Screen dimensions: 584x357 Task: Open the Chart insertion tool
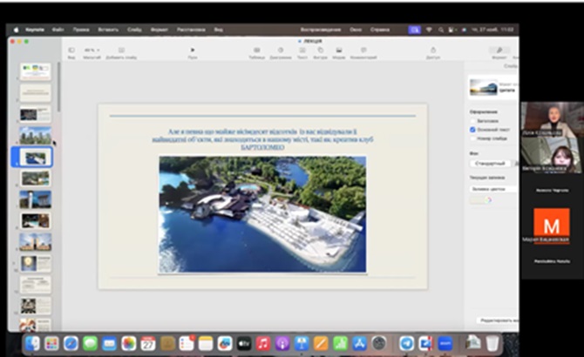tap(280, 51)
